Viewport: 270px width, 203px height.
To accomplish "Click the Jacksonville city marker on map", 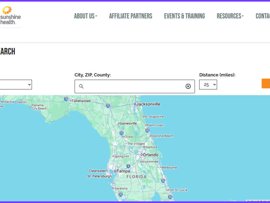I will click(x=135, y=104).
